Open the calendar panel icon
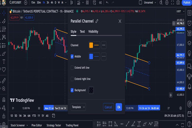This screenshot has height=128, width=192. [x=189, y=114]
